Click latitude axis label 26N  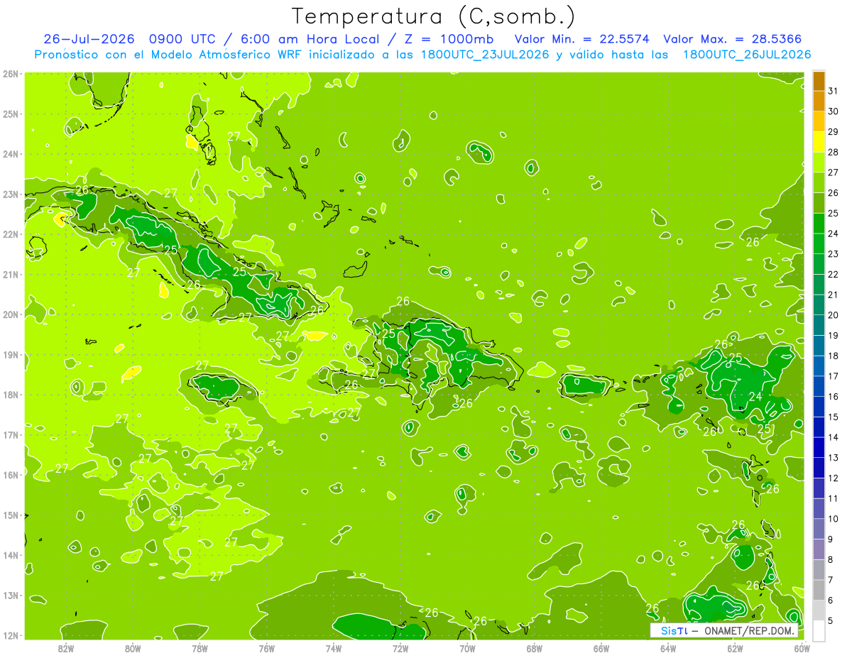(x=11, y=74)
